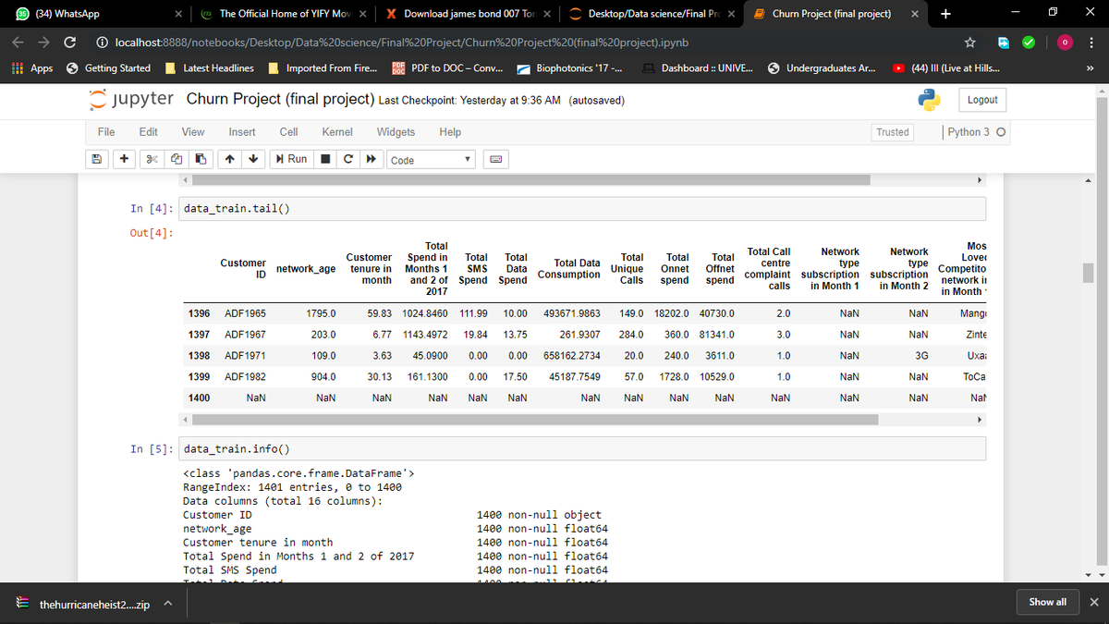Image resolution: width=1109 pixels, height=624 pixels.
Task: Reload the page in the browser
Action: [69, 43]
